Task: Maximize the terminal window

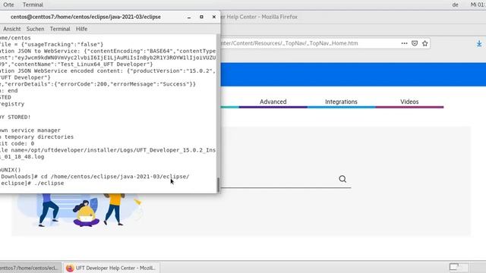Action: tap(201, 17)
